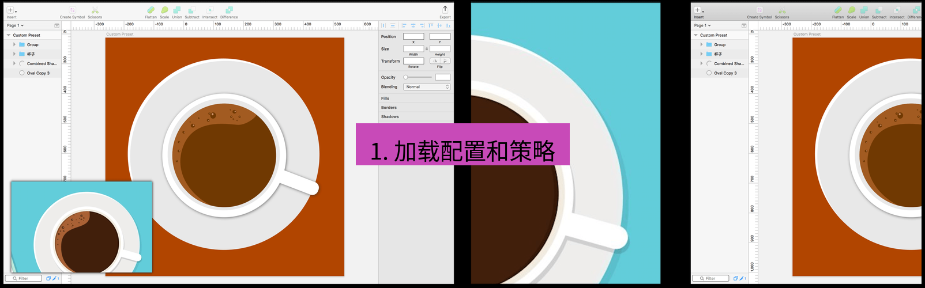The height and width of the screenshot is (288, 925).
Task: Click the Fills section header in the inspector
Action: click(385, 98)
